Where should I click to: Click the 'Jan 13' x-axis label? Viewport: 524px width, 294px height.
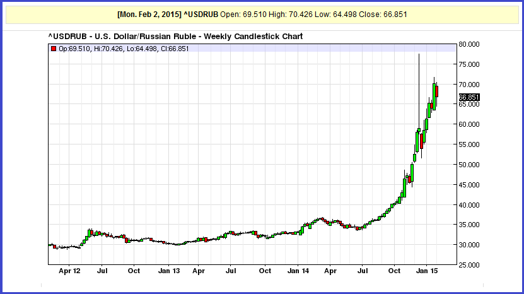coord(169,271)
